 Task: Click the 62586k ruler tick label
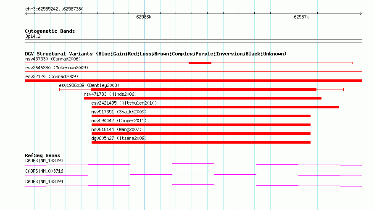coord(144,17)
